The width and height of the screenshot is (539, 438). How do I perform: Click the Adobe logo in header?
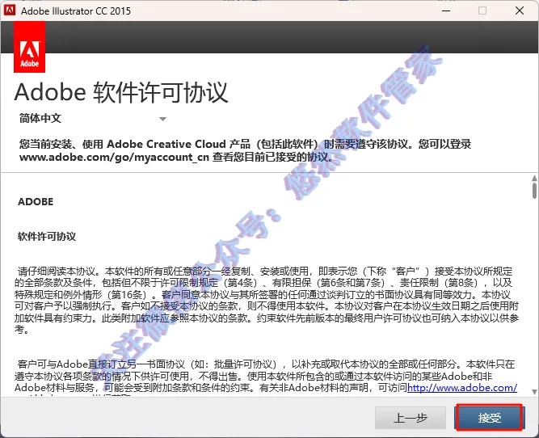click(x=30, y=47)
